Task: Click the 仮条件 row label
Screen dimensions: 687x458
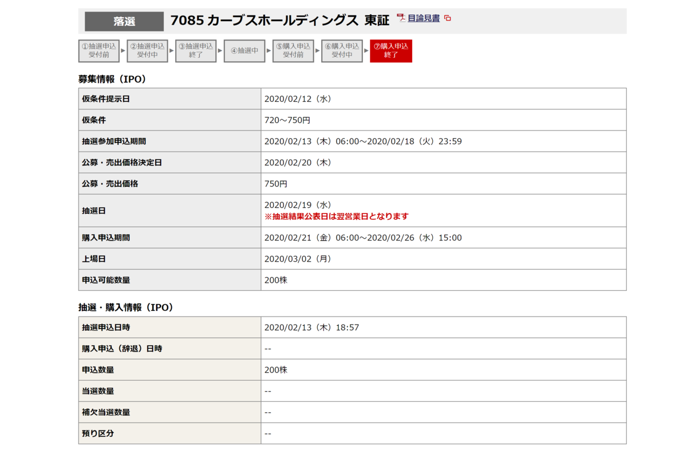Action: click(x=94, y=120)
